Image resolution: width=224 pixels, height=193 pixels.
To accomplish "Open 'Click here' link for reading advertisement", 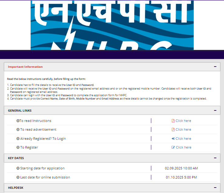I will [183, 129].
